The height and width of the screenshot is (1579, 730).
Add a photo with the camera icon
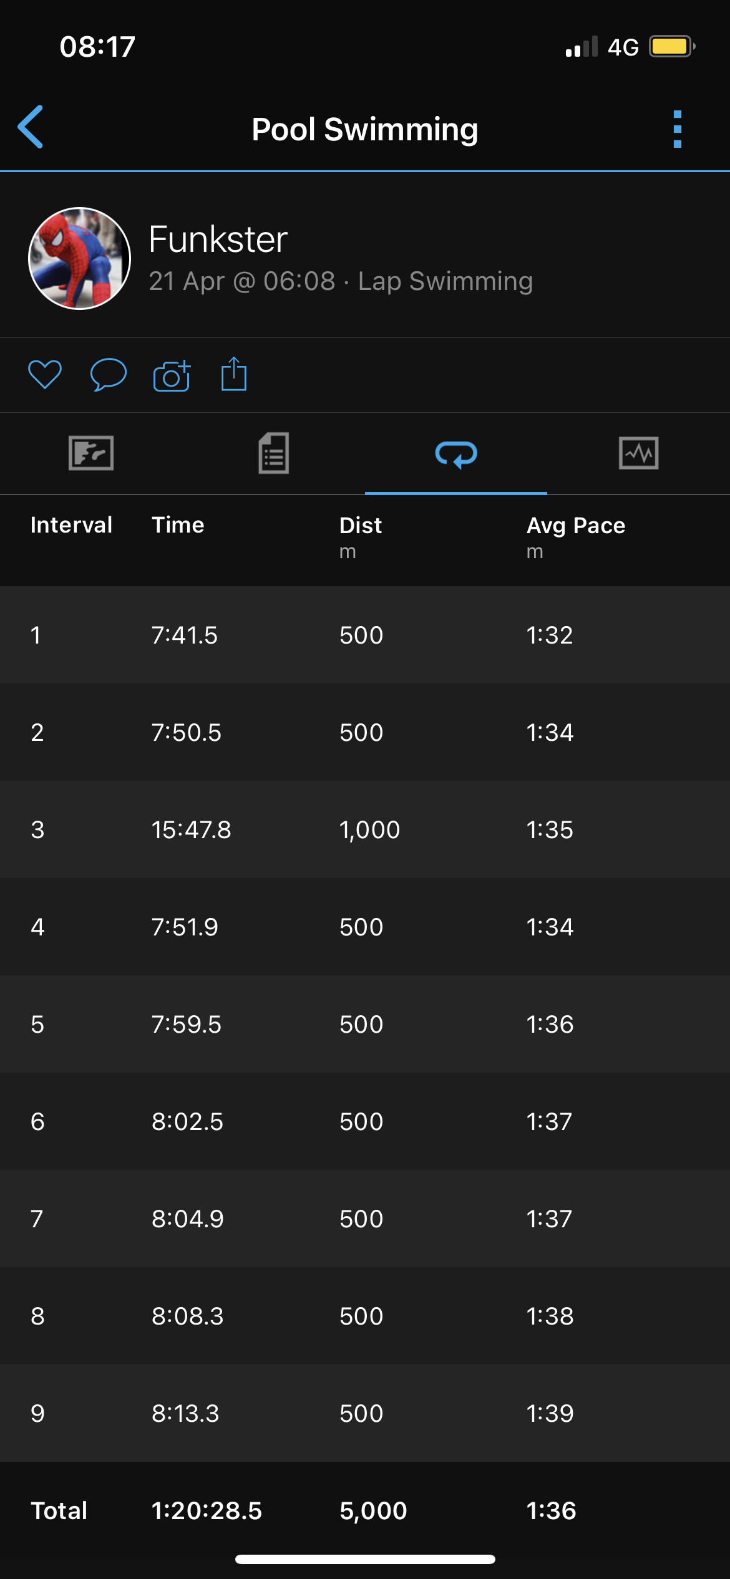click(x=172, y=376)
